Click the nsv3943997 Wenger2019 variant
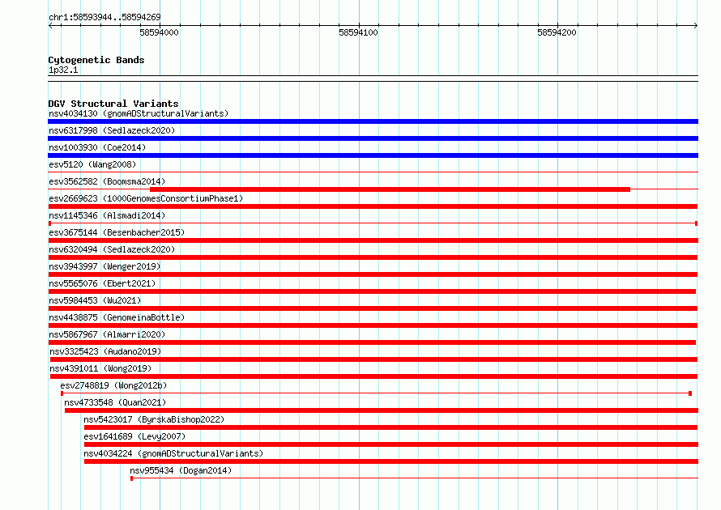The width and height of the screenshot is (721, 510). pos(105,266)
